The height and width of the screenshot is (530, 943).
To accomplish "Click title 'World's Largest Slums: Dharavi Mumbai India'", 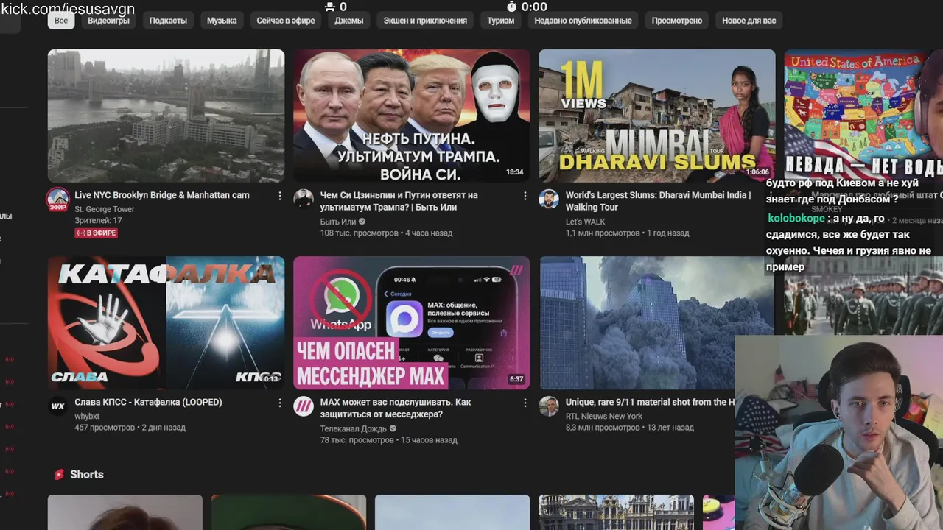I will click(659, 201).
